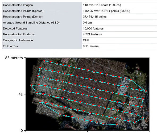Click the 'Reconstructed Points (Dense)' label

pos(23,17)
